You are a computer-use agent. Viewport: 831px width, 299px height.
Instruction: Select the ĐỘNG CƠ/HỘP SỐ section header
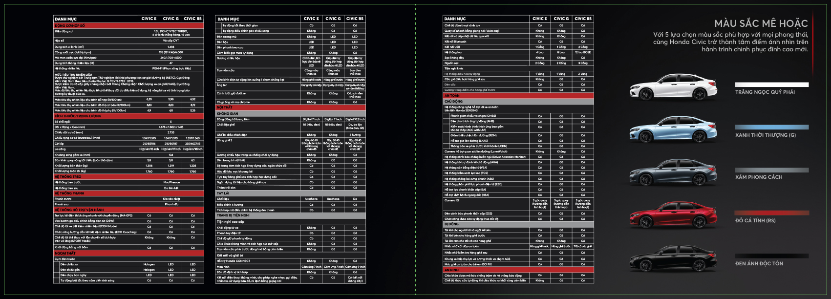click(70, 25)
